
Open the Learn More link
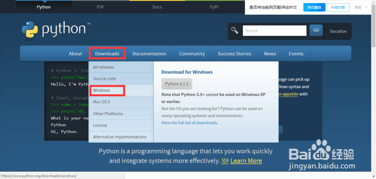[246, 161]
